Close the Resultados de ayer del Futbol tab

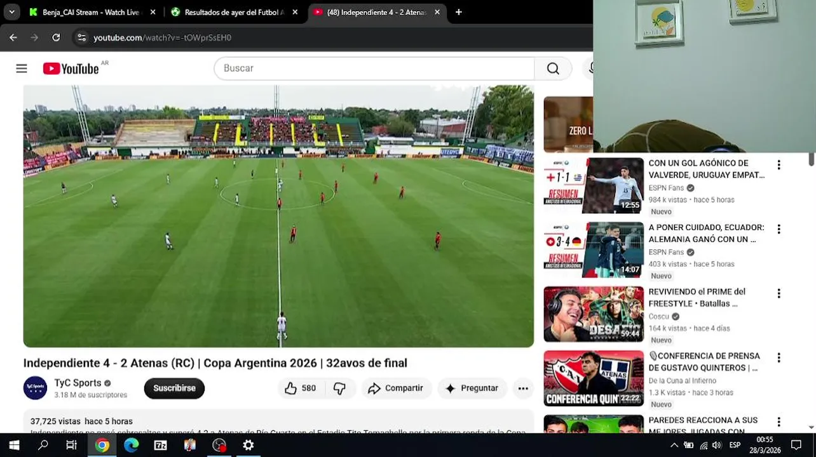[x=295, y=12]
